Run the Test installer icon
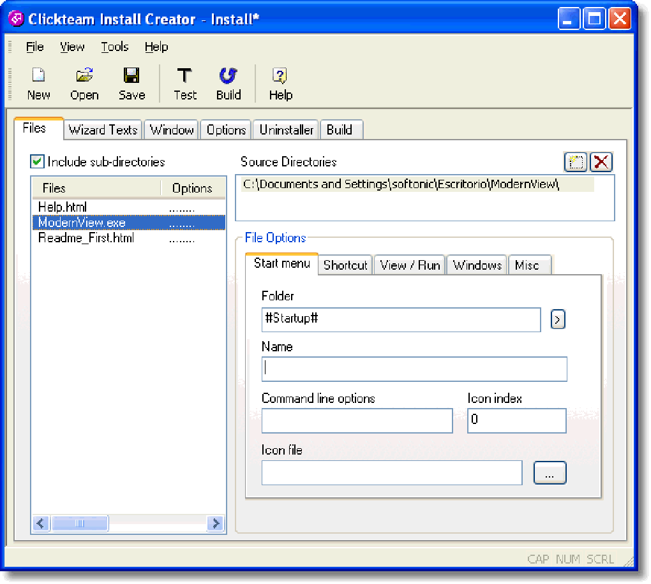Viewport: 651px width, 584px height. coord(184,84)
